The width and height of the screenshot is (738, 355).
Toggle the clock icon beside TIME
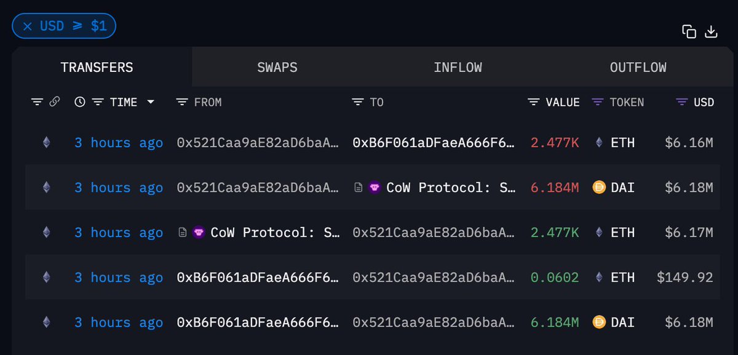tap(80, 102)
